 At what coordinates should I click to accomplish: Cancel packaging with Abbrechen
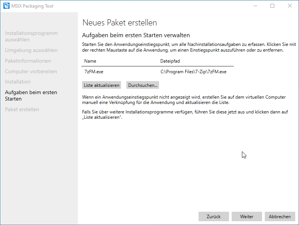tap(280, 217)
